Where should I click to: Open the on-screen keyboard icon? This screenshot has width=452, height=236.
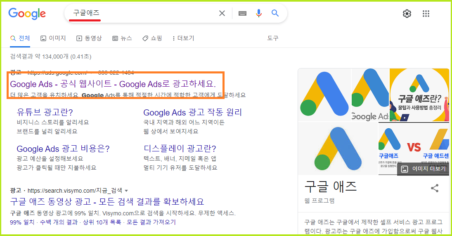coord(242,13)
